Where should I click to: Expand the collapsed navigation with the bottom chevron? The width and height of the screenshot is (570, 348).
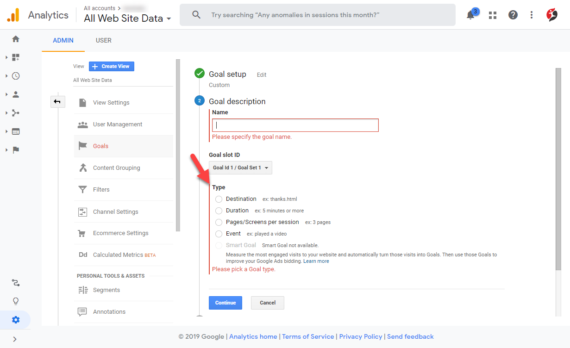click(14, 339)
